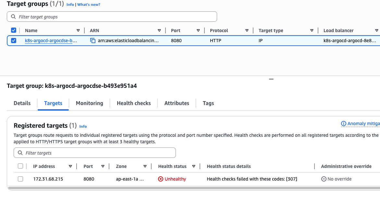This screenshot has height=200, width=380.
Task: Toggle the select-all target groups checkbox
Action: click(14, 30)
